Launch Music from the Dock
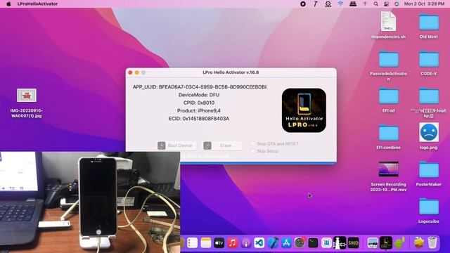The image size is (450, 253). (233, 243)
